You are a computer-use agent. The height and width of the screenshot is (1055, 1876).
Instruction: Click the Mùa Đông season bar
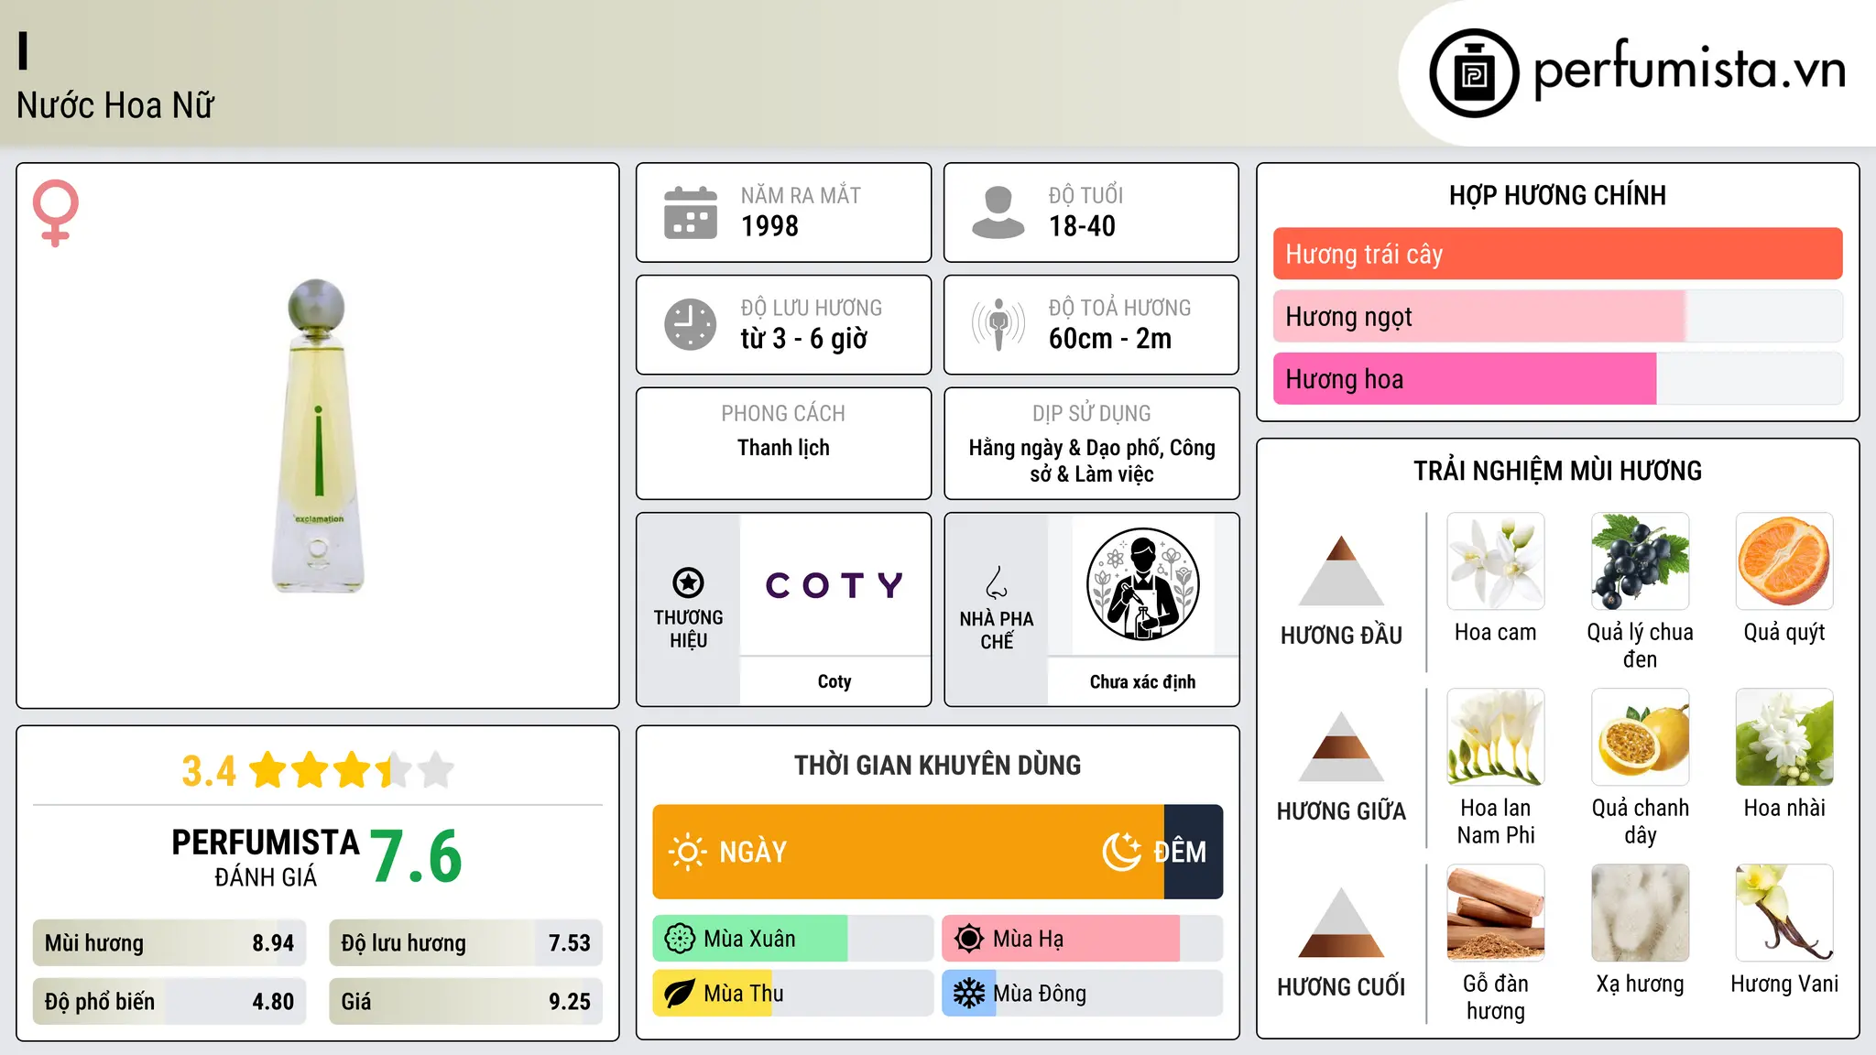[1082, 994]
